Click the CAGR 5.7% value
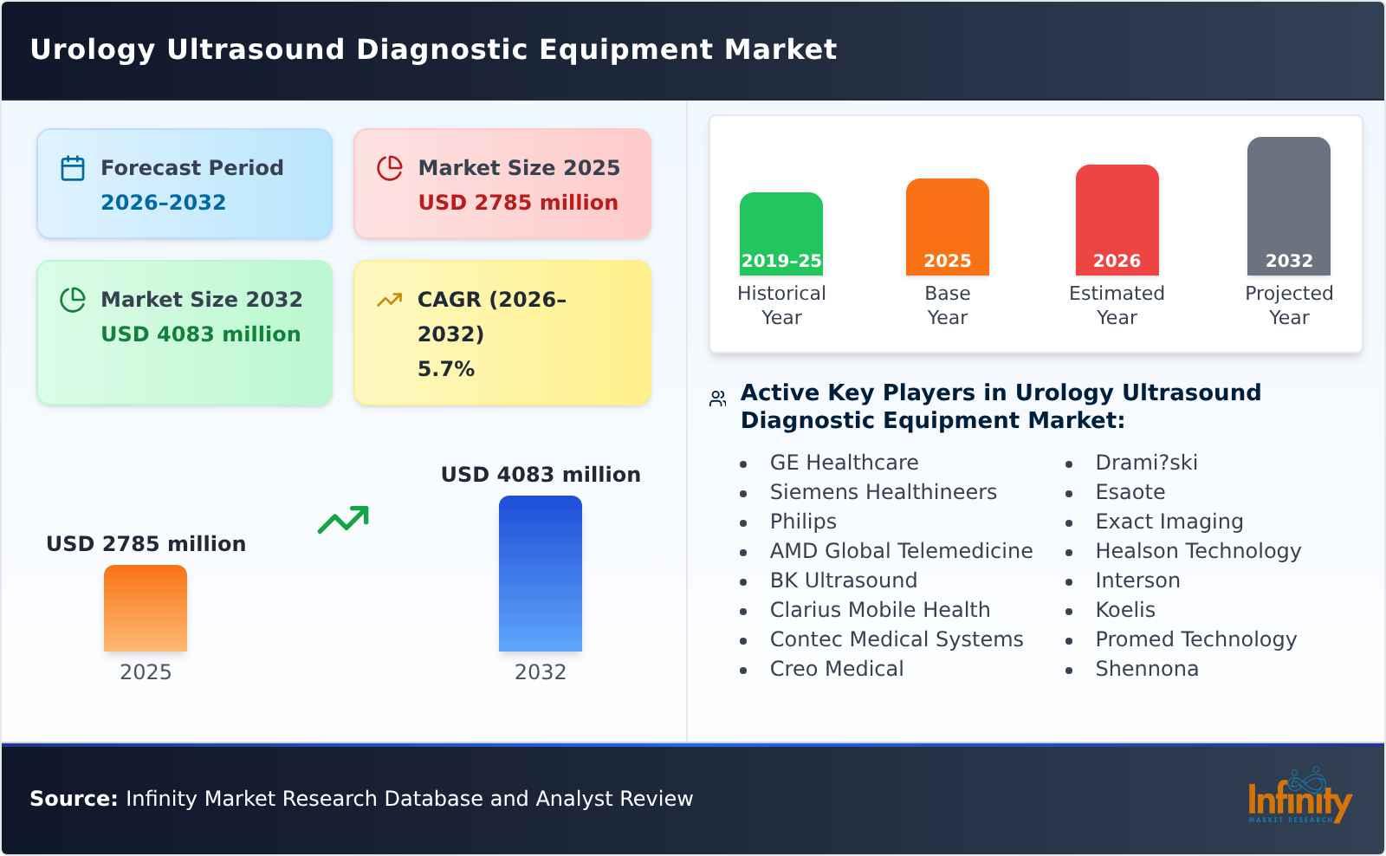1386x856 pixels. tap(446, 367)
